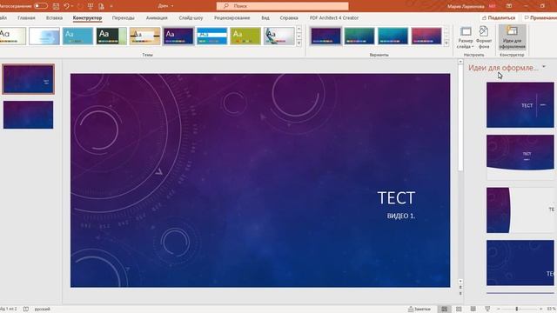Choose the third design idea with white panel
This screenshot has height=313, width=557.
click(x=520, y=210)
